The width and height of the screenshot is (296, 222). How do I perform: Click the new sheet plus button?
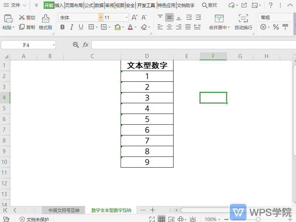[x=153, y=209]
